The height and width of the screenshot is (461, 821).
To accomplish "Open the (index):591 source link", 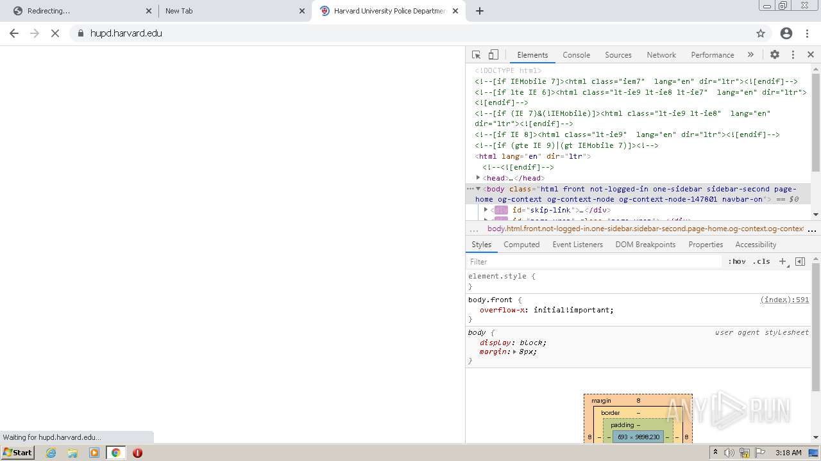I will [784, 300].
